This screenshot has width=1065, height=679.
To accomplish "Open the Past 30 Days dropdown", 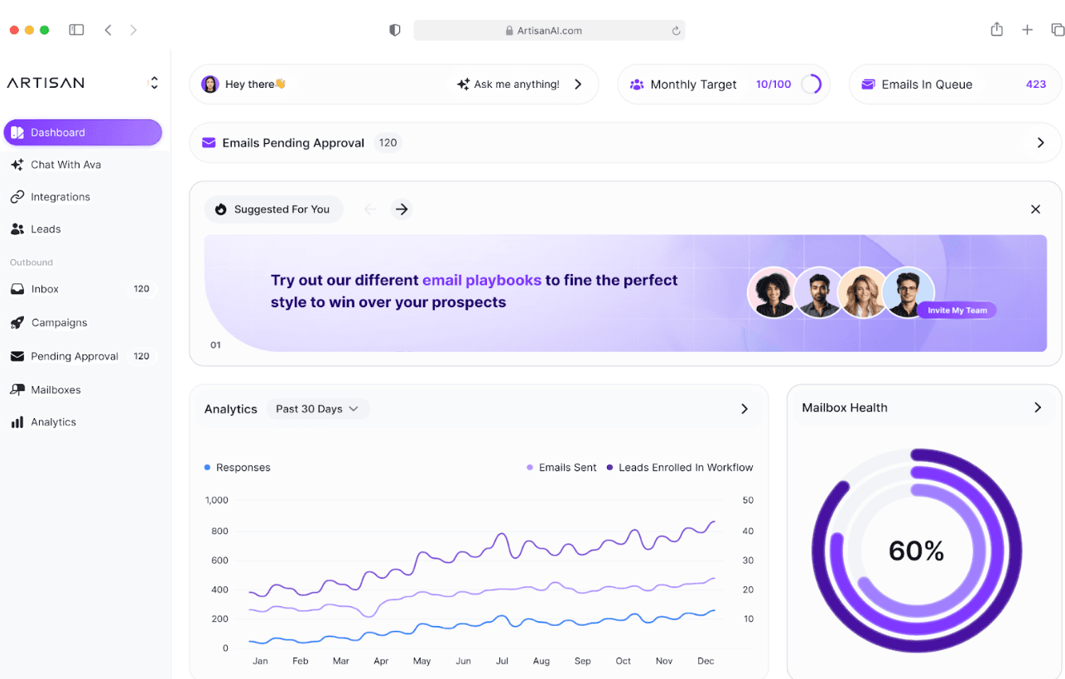I will (317, 408).
